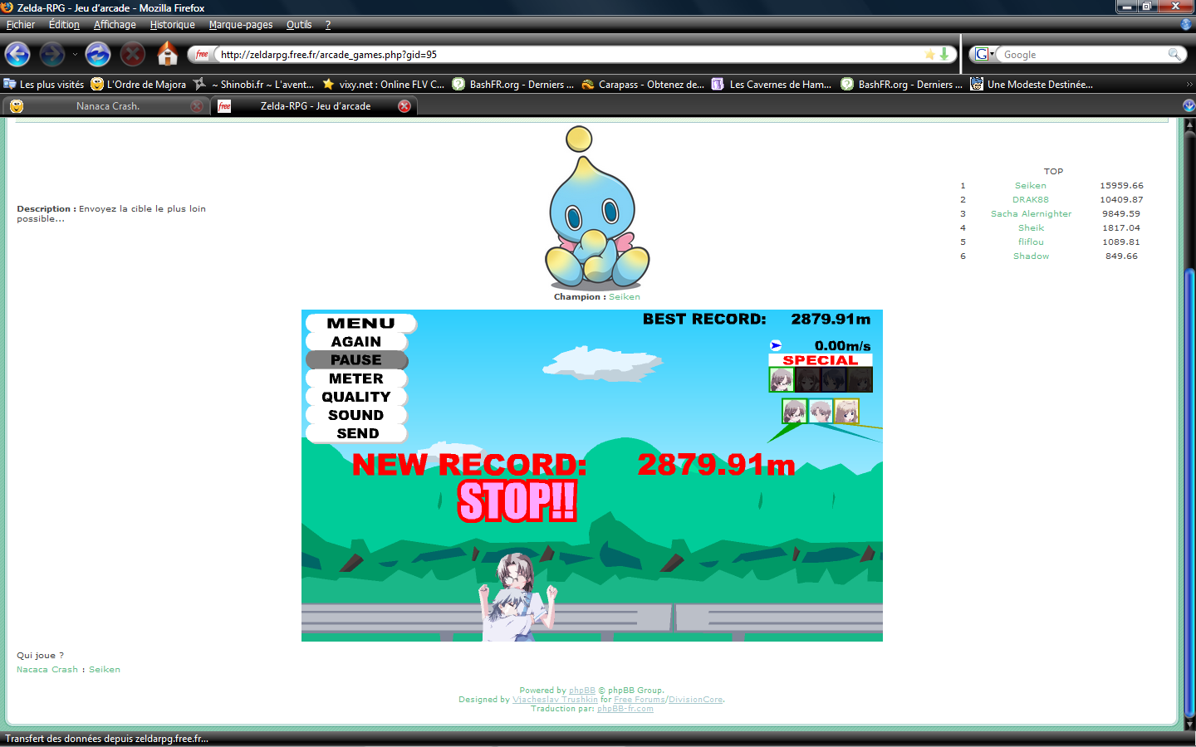
Task: Close the Zelda-RPG tab
Action: coord(404,106)
